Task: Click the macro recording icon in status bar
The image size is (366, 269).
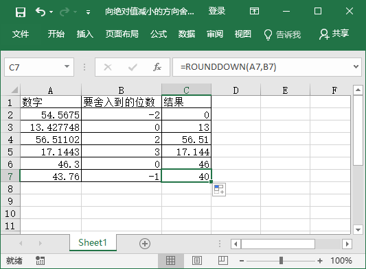Action: [40, 260]
